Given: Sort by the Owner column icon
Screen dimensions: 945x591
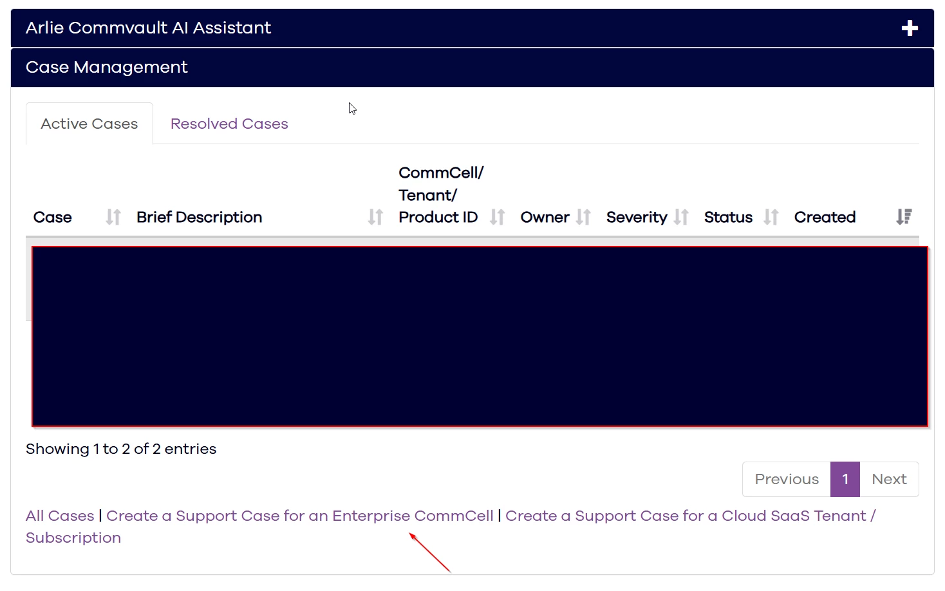Looking at the screenshot, I should pyautogui.click(x=583, y=217).
